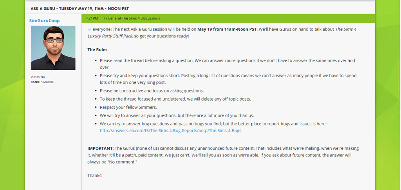The image size is (401, 190).
Task: Click the Posts: 54 count
Action: (38, 77)
